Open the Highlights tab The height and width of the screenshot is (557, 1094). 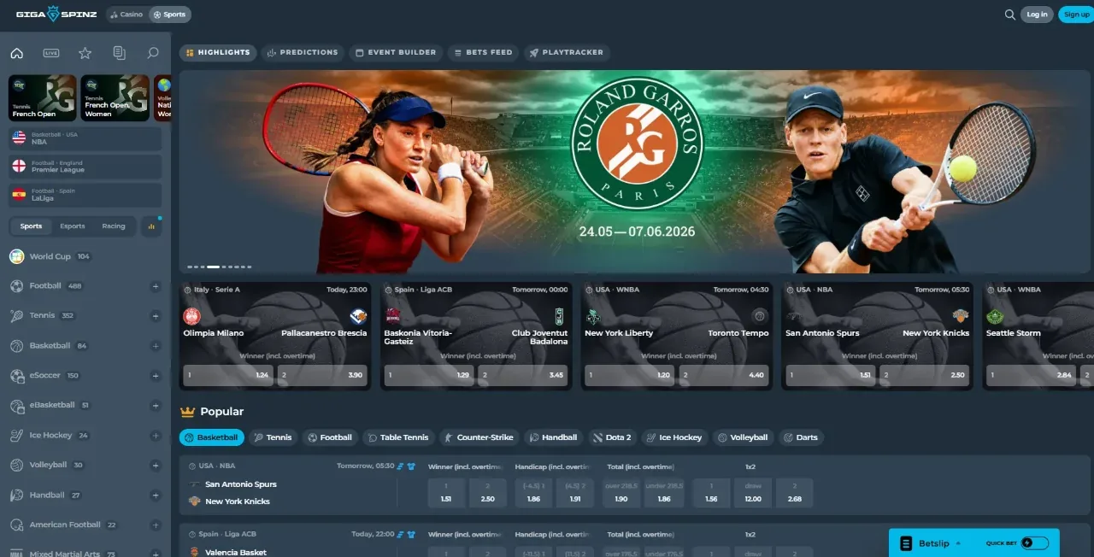(218, 52)
